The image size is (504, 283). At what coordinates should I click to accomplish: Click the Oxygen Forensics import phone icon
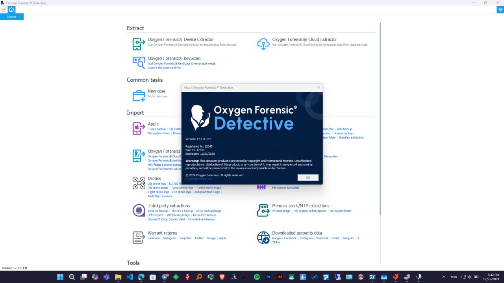pos(139,156)
